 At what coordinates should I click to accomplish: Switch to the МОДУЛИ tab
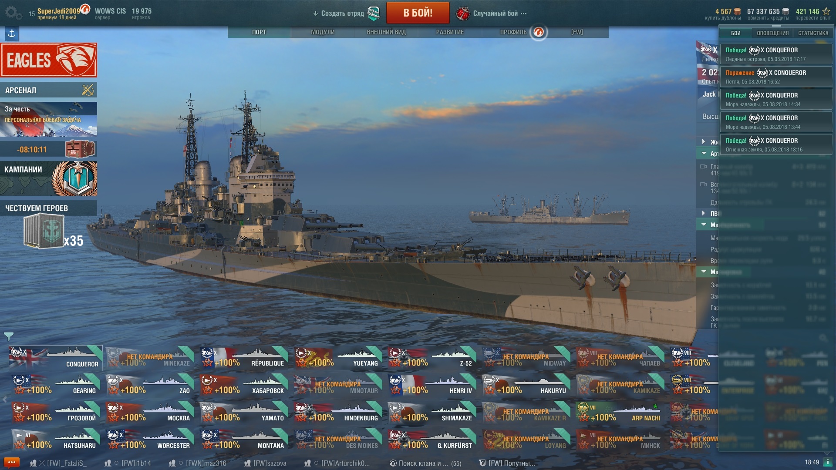click(x=323, y=32)
